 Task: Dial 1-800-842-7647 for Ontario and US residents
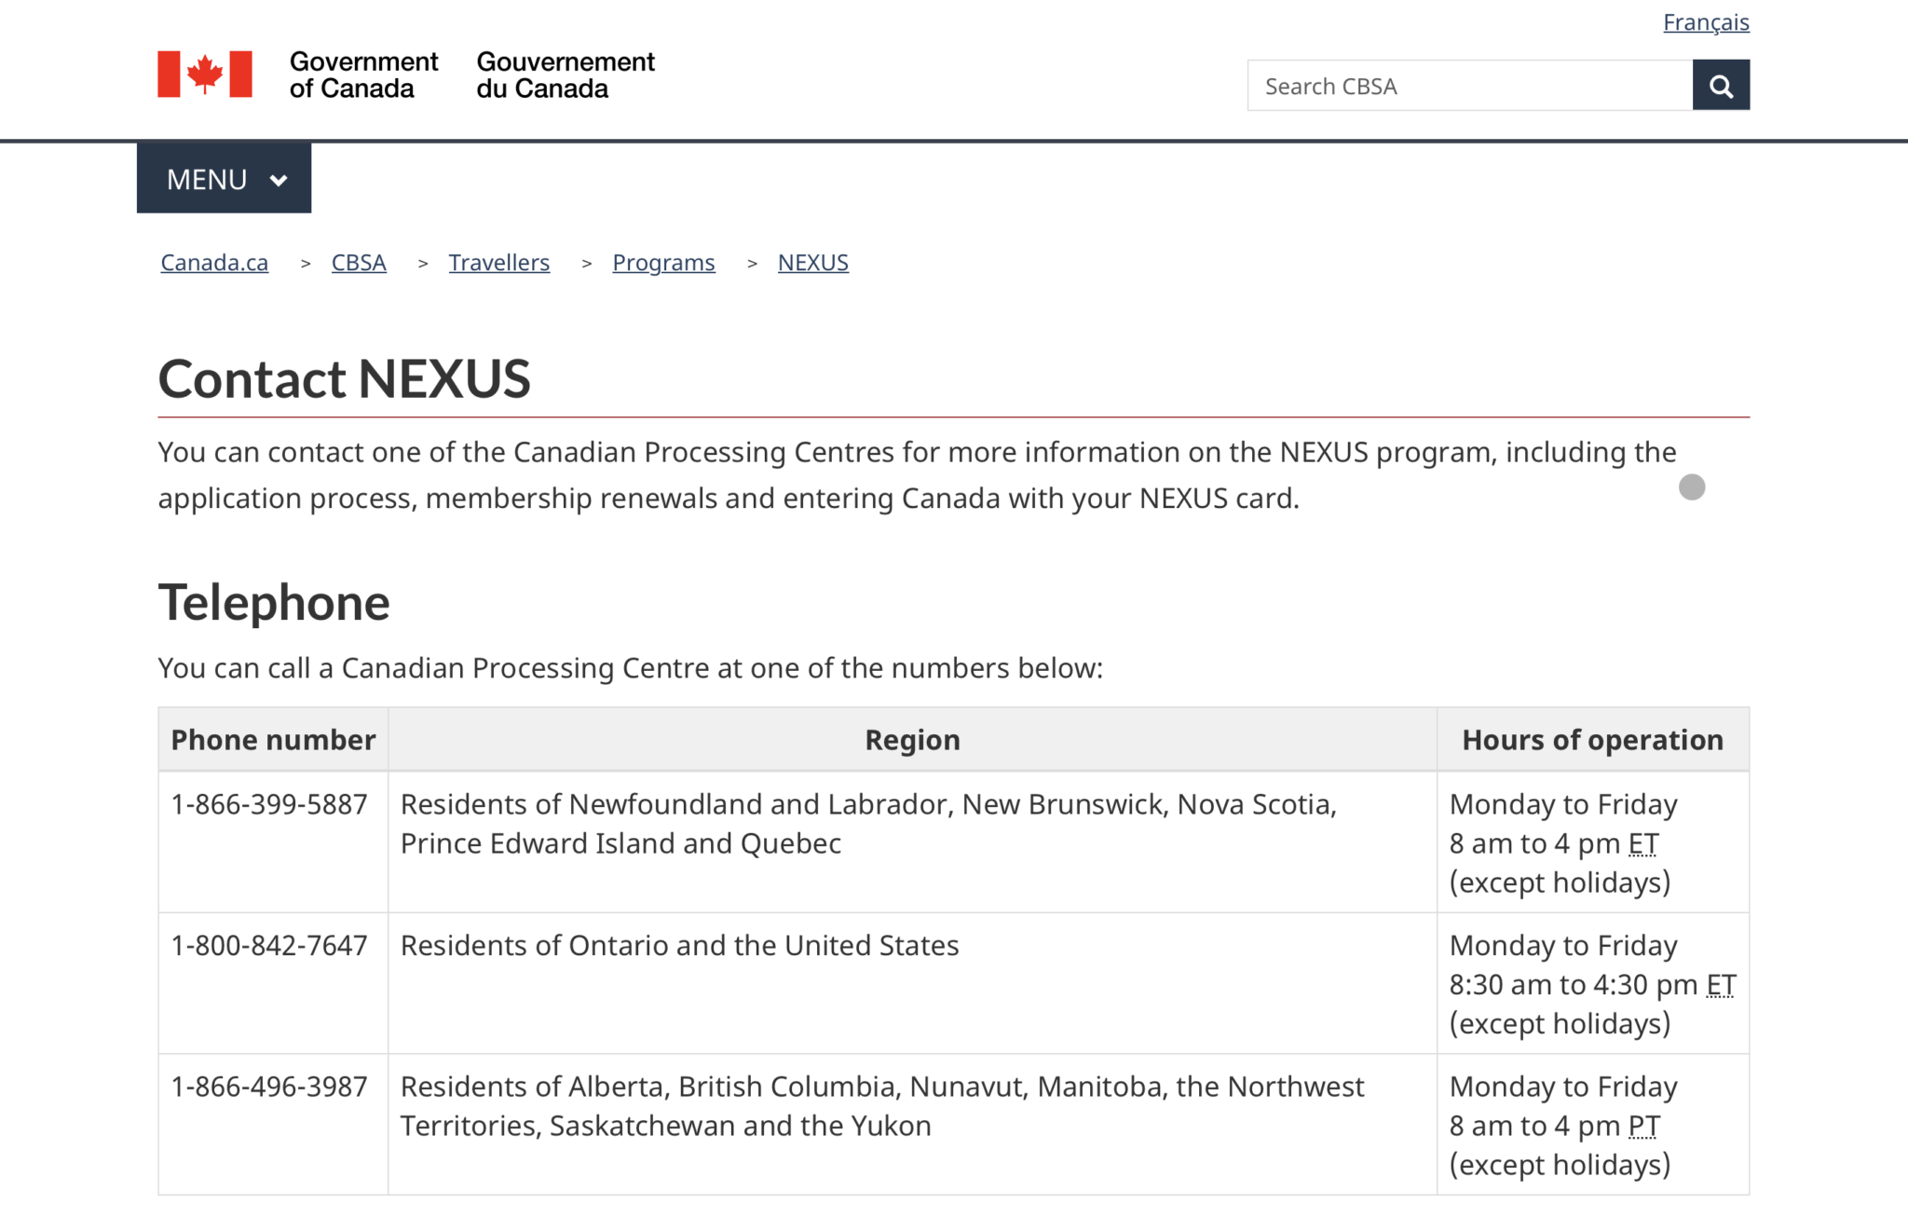coord(268,945)
